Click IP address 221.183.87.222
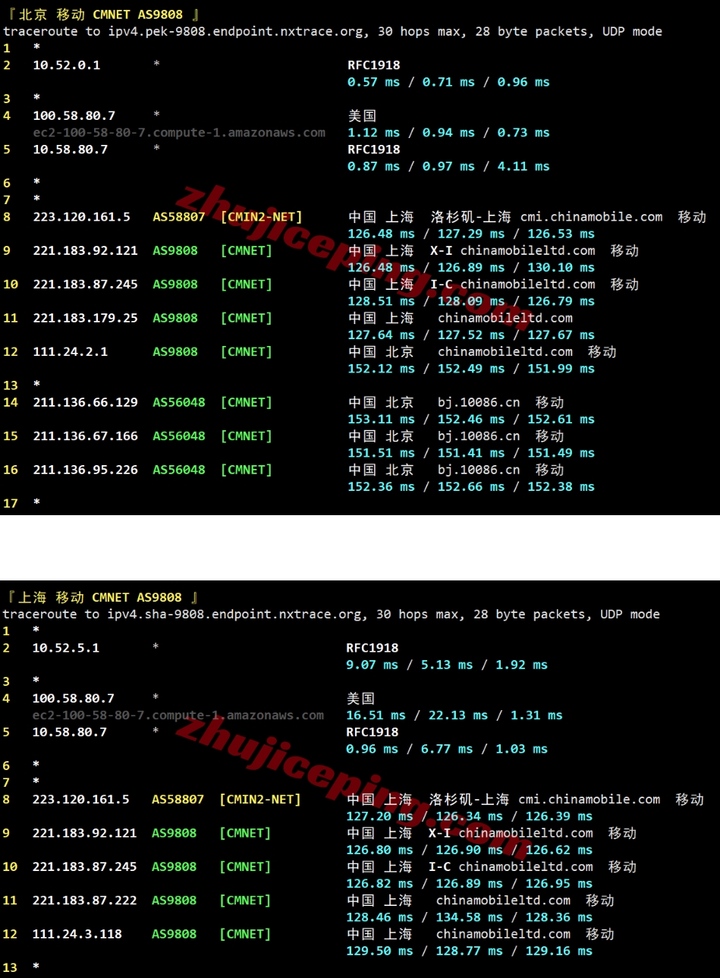 84,901
